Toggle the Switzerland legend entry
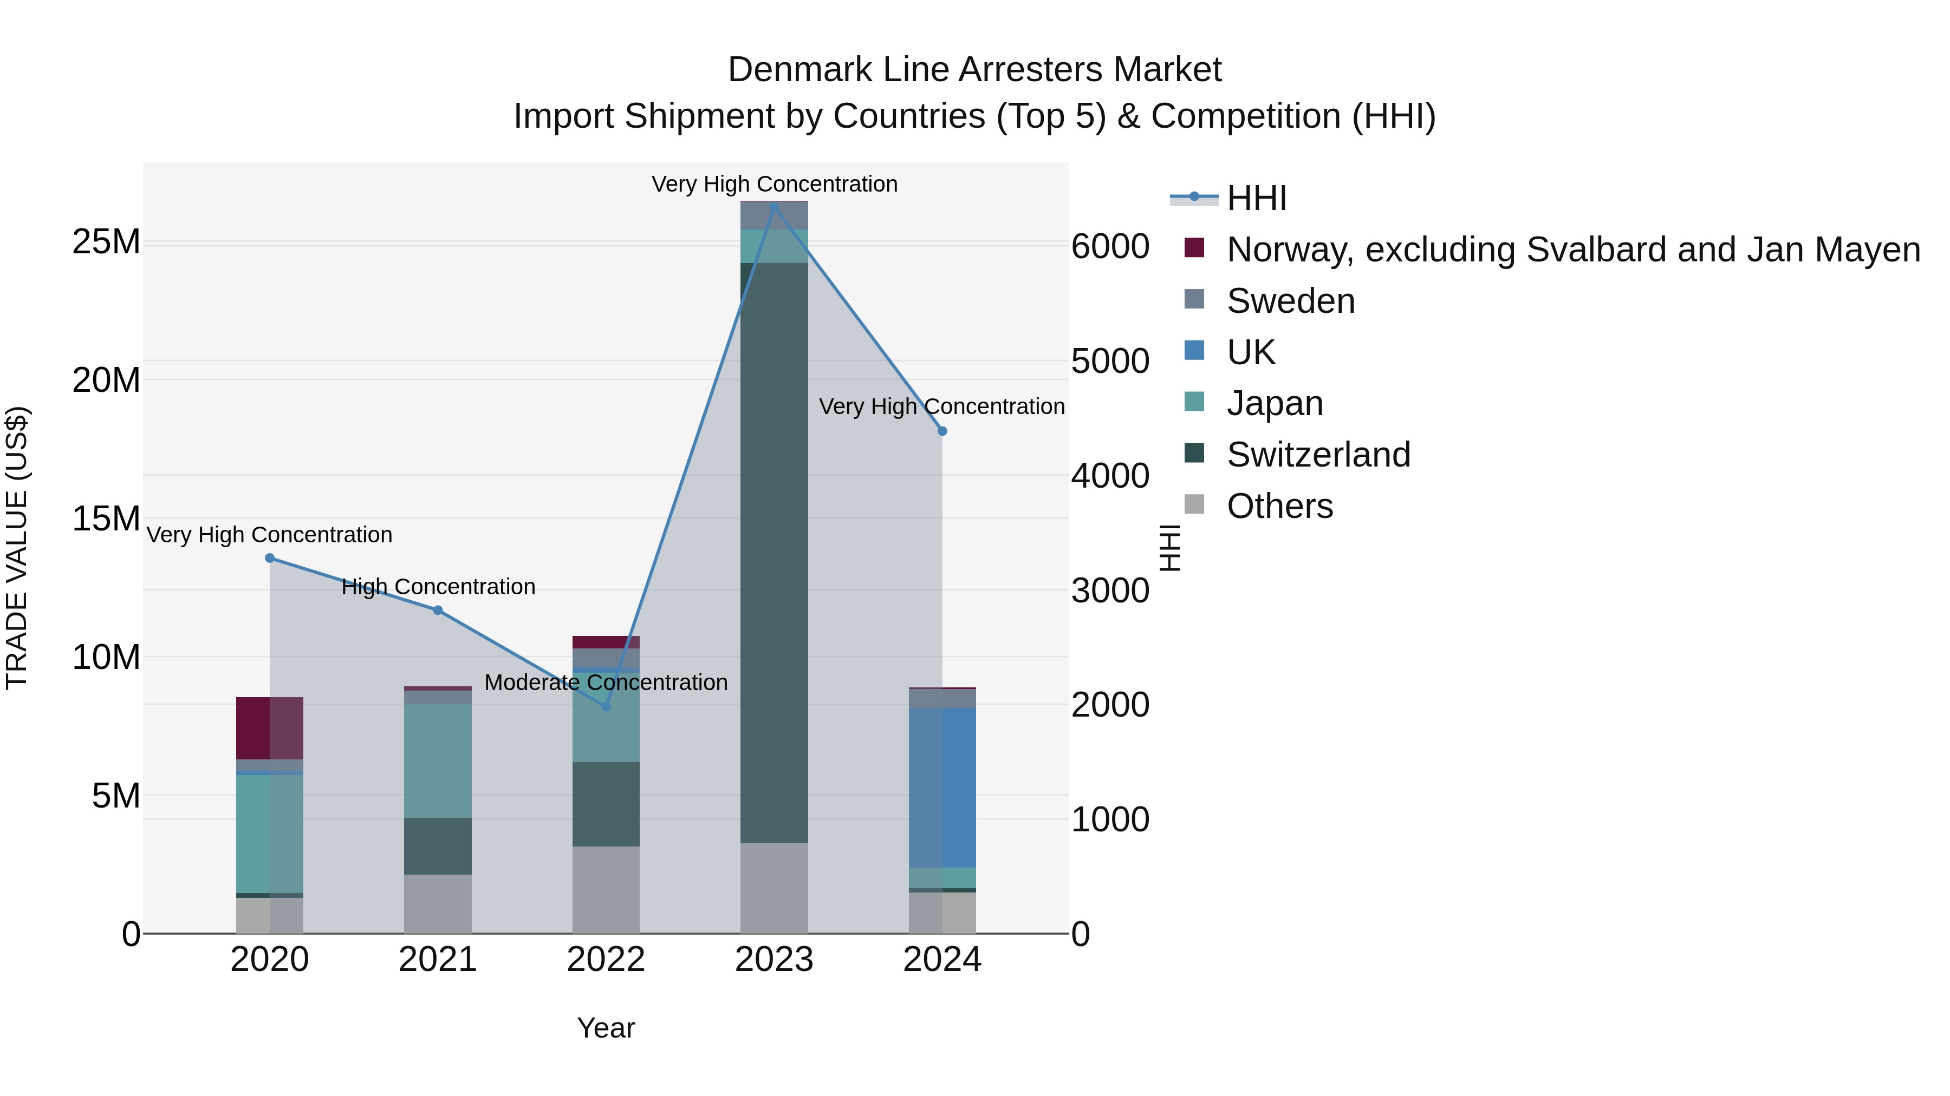The image size is (1950, 1096). 1297,455
